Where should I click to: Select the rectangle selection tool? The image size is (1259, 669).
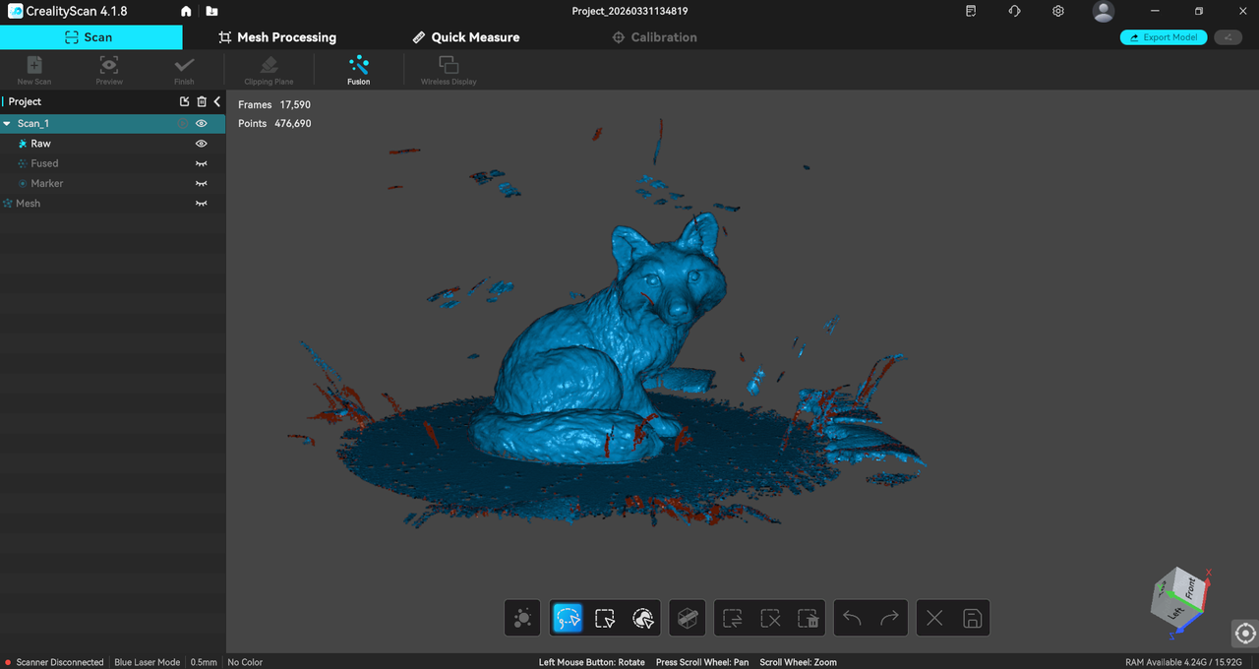coord(605,618)
